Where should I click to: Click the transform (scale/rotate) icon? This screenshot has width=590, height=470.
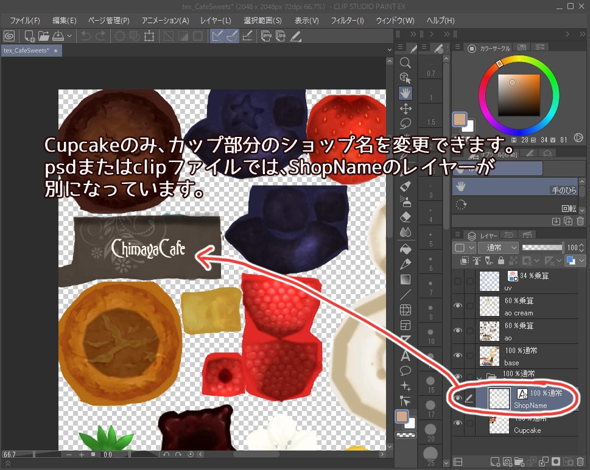(x=149, y=36)
